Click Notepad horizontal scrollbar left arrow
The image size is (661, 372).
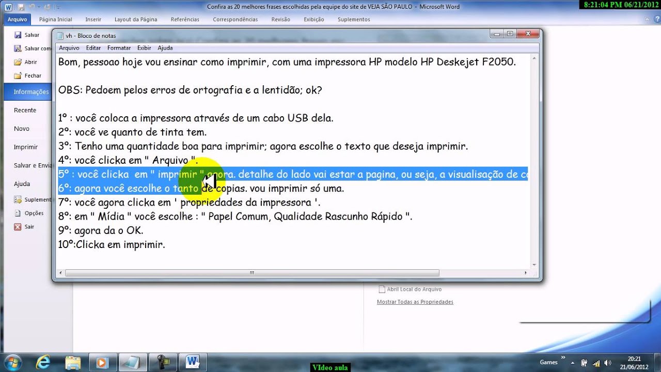(x=61, y=273)
